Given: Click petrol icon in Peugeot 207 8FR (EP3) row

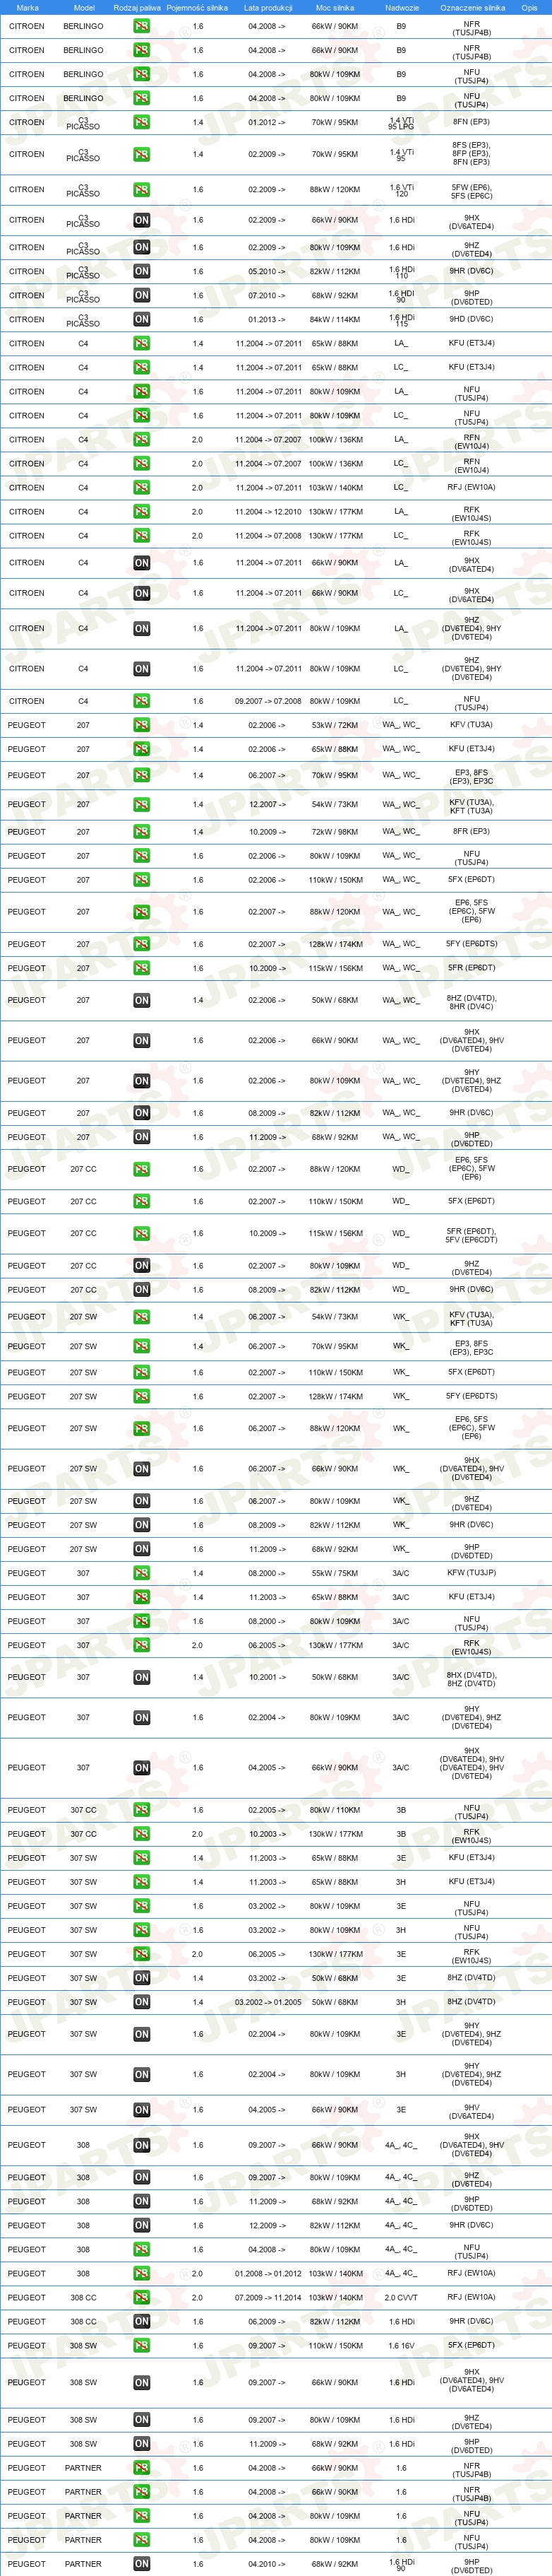Looking at the screenshot, I should [142, 832].
